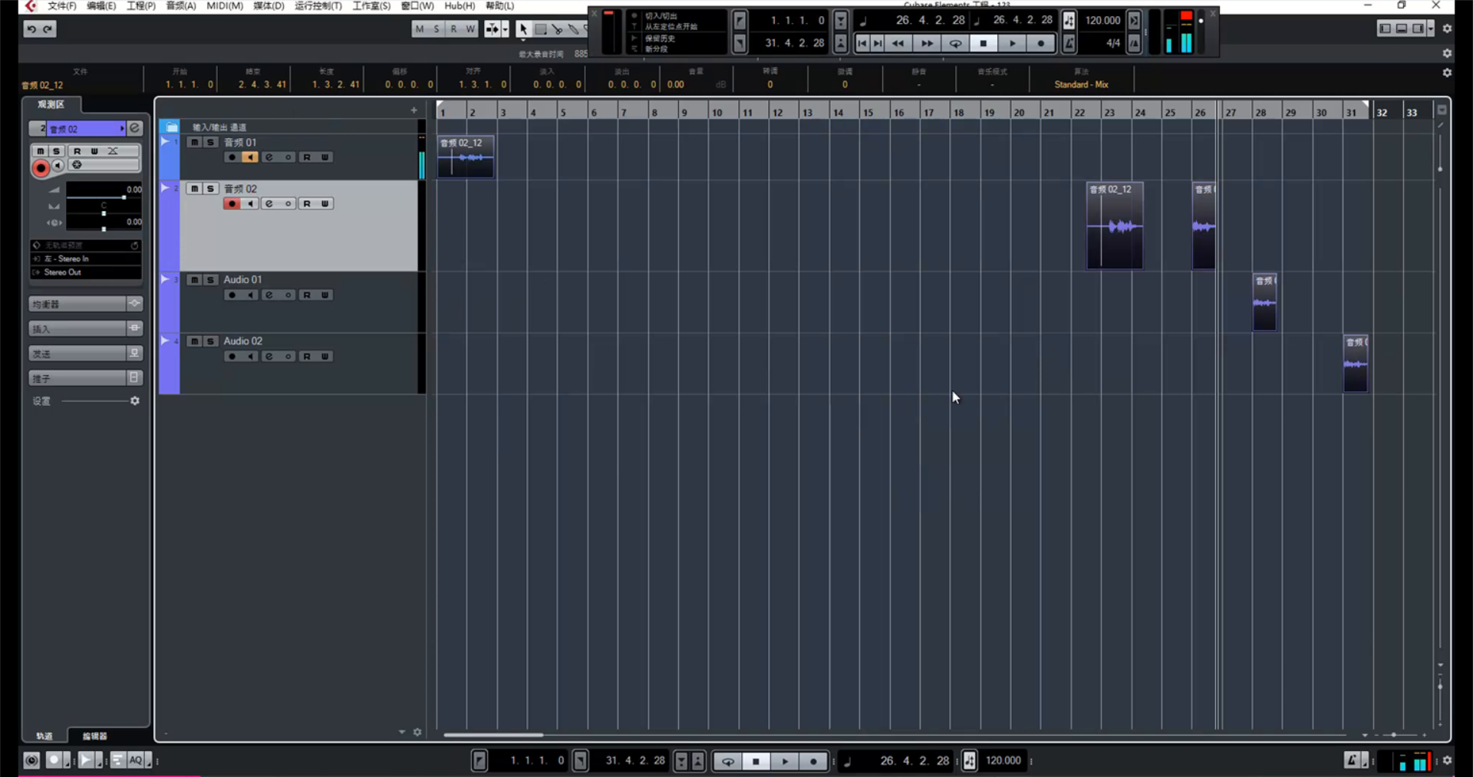Open the window layout dropdown arrow
Screen dimensions: 1473x777
tap(1431, 29)
